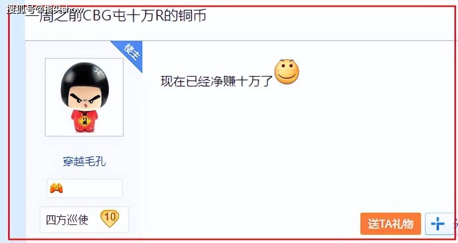Click the 四方巡使 level box border area

pos(84,220)
